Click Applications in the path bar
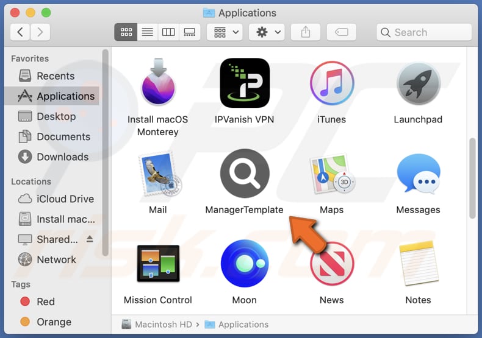The image size is (482, 338). pos(237,324)
